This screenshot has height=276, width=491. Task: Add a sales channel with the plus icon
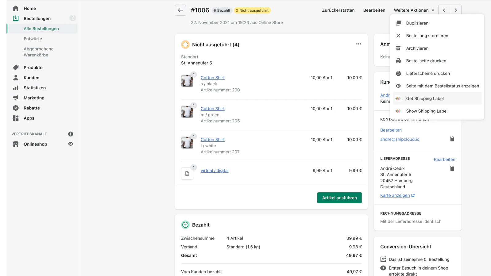pyautogui.click(x=71, y=134)
